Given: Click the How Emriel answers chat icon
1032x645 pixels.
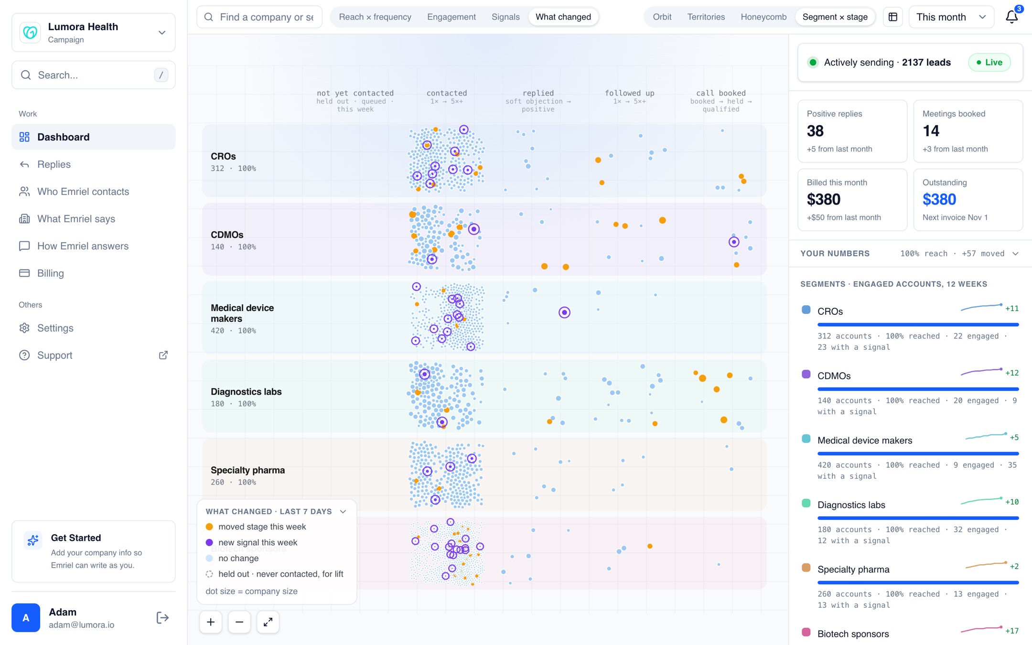Looking at the screenshot, I should [24, 246].
